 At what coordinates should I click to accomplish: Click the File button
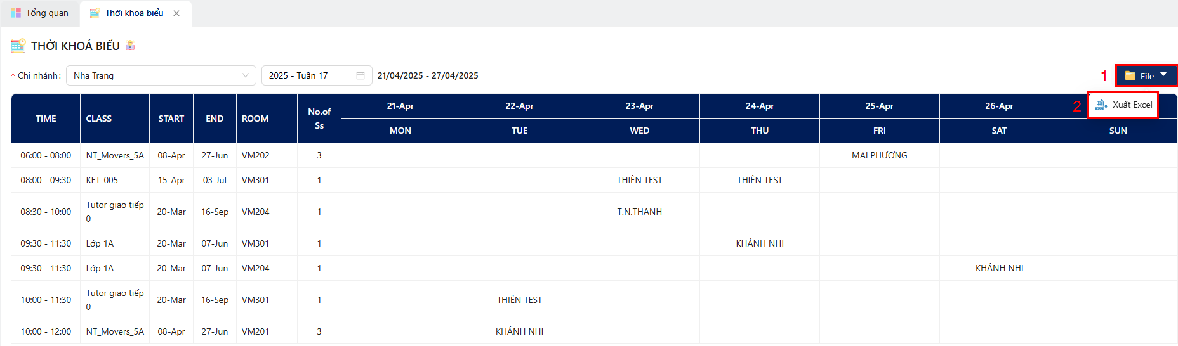pos(1146,75)
